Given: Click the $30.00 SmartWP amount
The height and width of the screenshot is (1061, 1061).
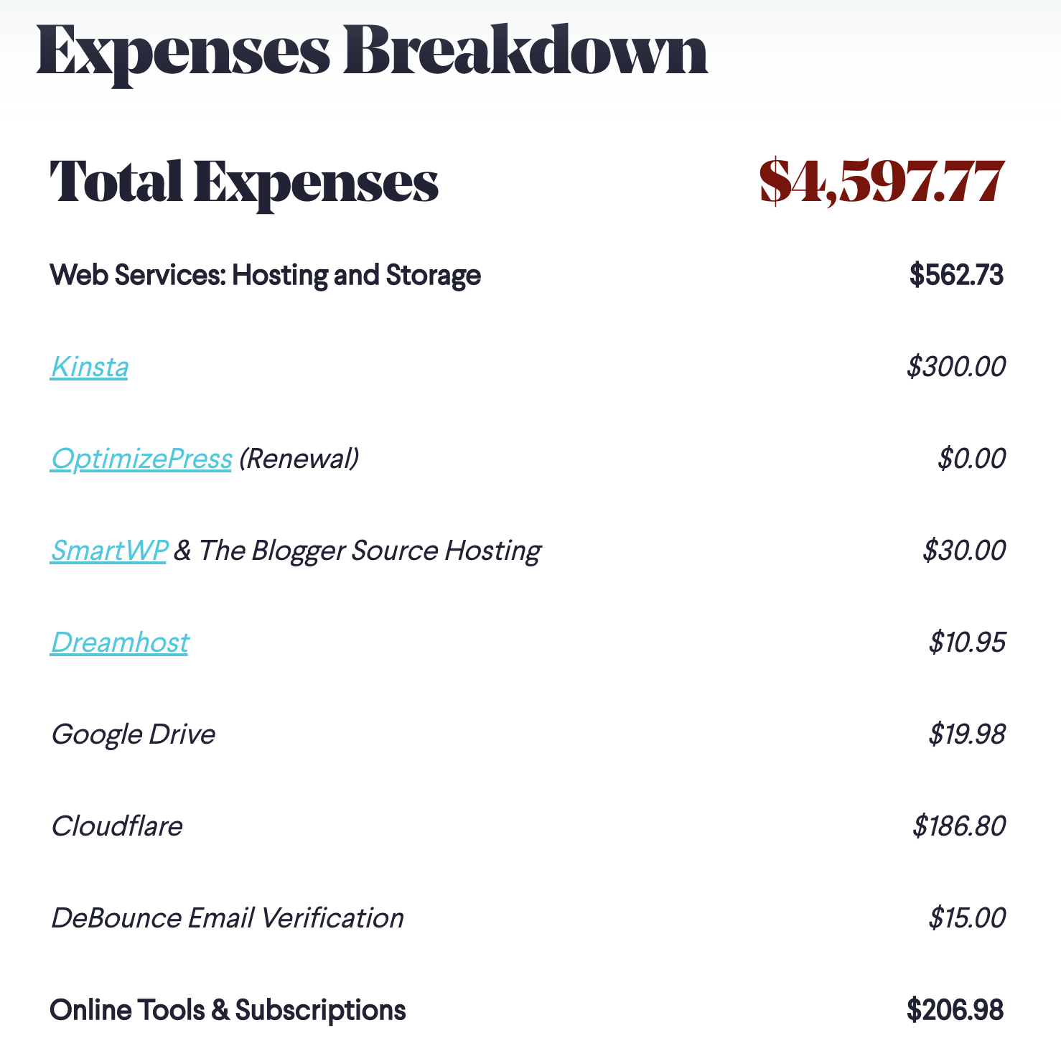Looking at the screenshot, I should [964, 551].
